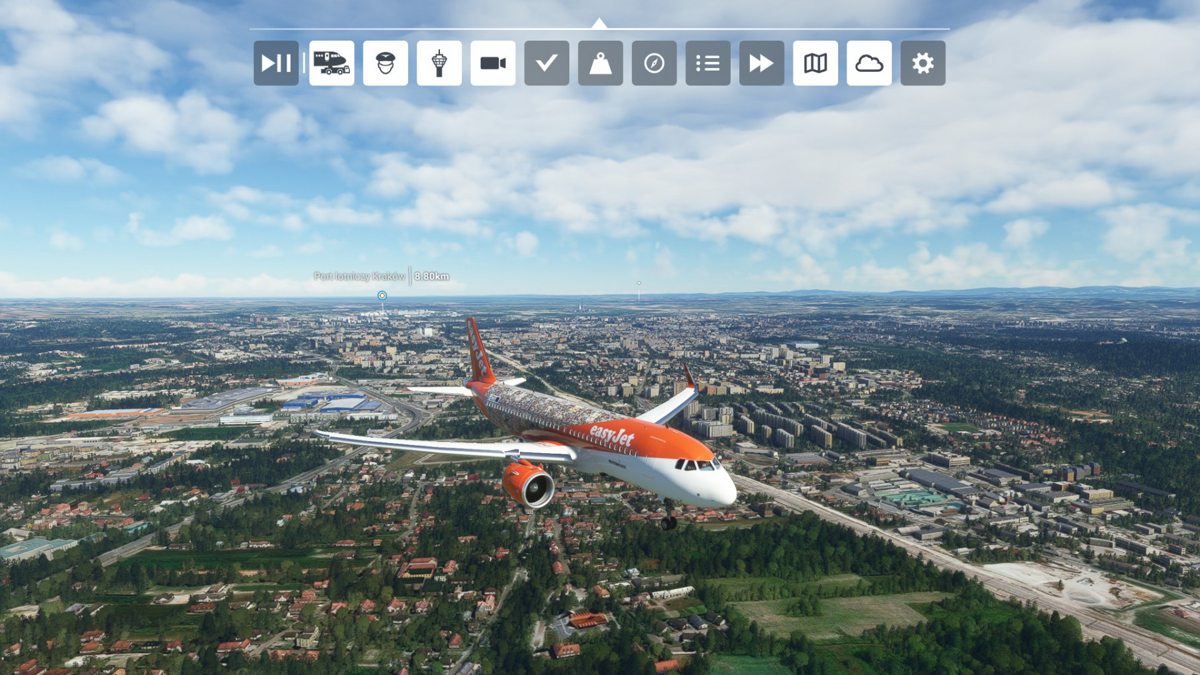1200x675 pixels.
Task: Open the Checklist checkmark panel
Action: 547,63
